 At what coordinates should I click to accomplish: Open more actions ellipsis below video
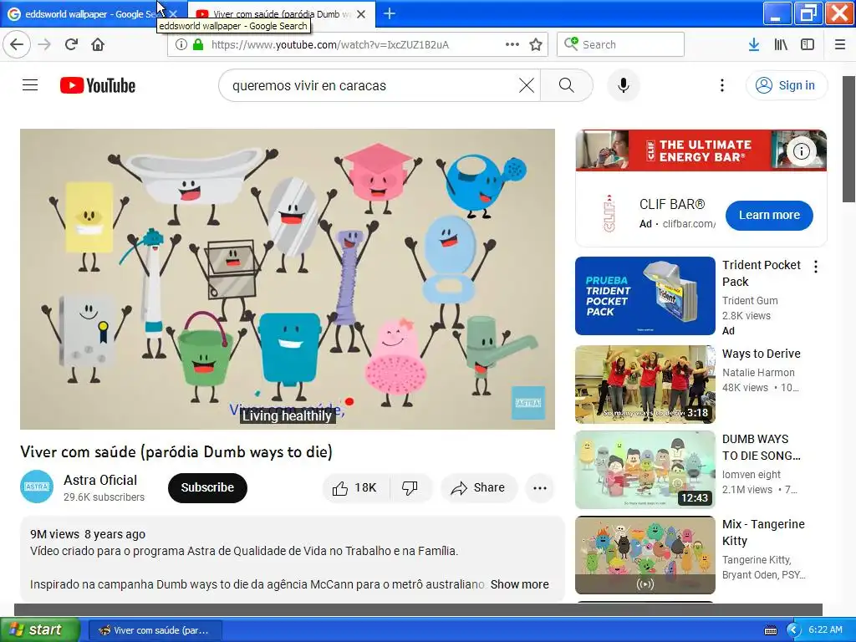click(540, 488)
